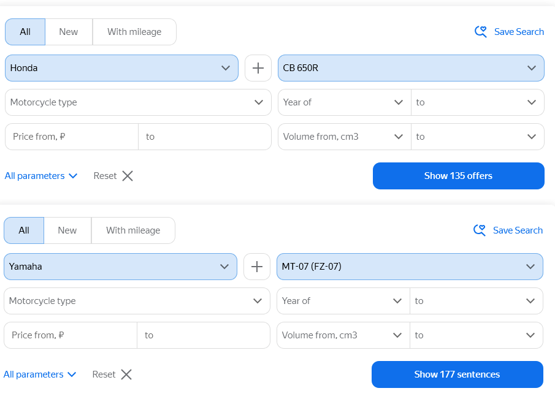This screenshot has height=399, width=555.
Task: Select the All tab in Honda search
Action: click(25, 32)
